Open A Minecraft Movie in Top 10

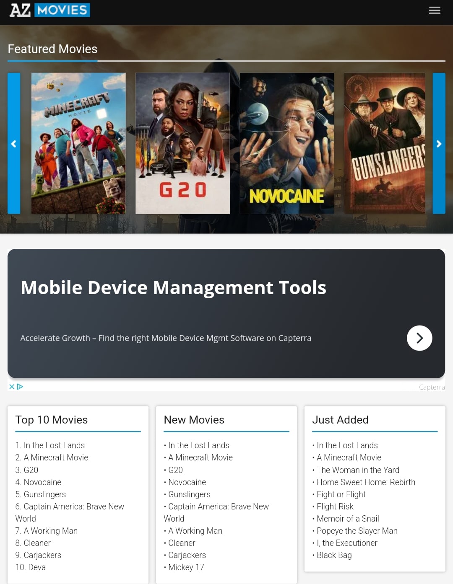pos(56,457)
